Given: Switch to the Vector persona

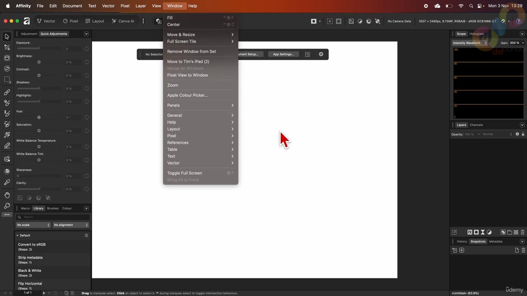Looking at the screenshot, I should coord(46,21).
